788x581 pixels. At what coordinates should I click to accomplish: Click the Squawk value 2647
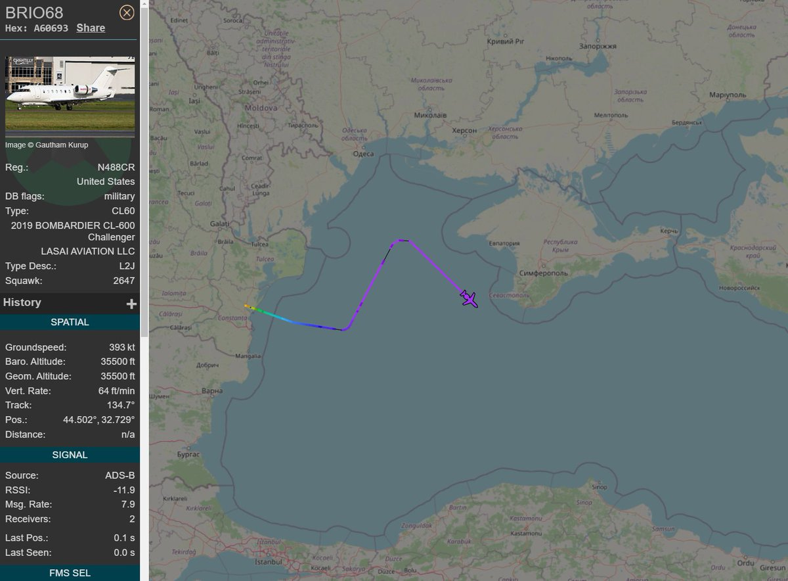[124, 281]
